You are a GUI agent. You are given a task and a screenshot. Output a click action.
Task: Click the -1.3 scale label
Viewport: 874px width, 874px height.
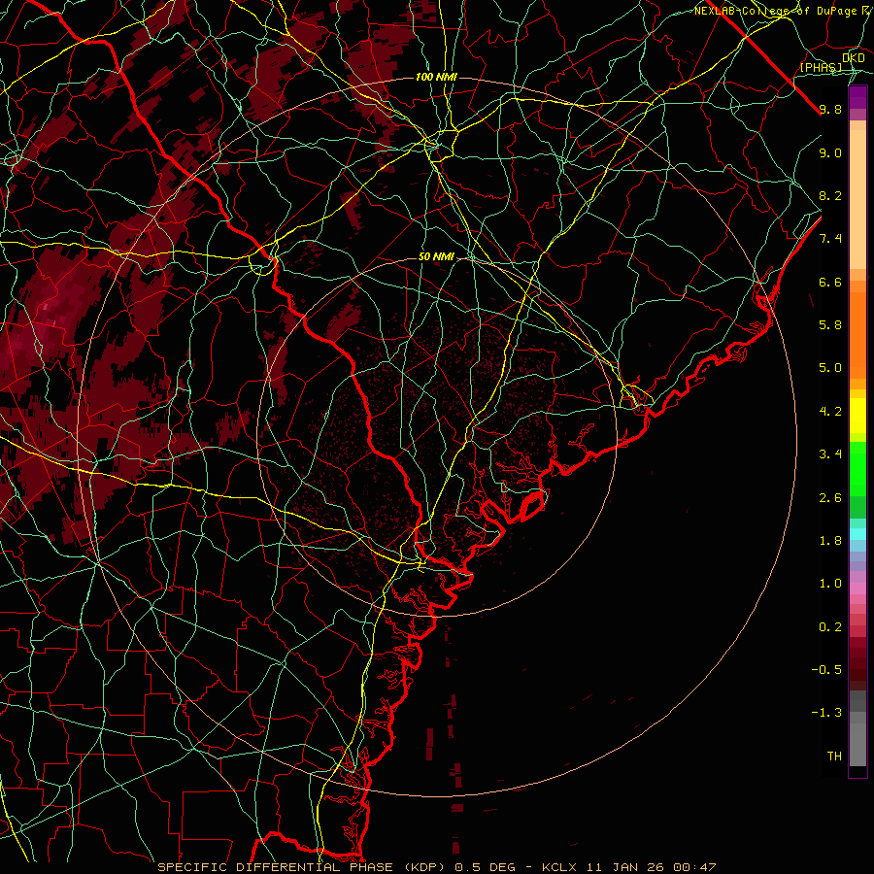[826, 713]
